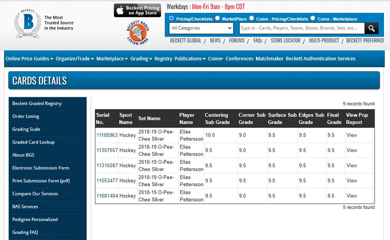Open Beckett Pricing on App Store badge
This screenshot has height=240, width=390.
pos(137,11)
